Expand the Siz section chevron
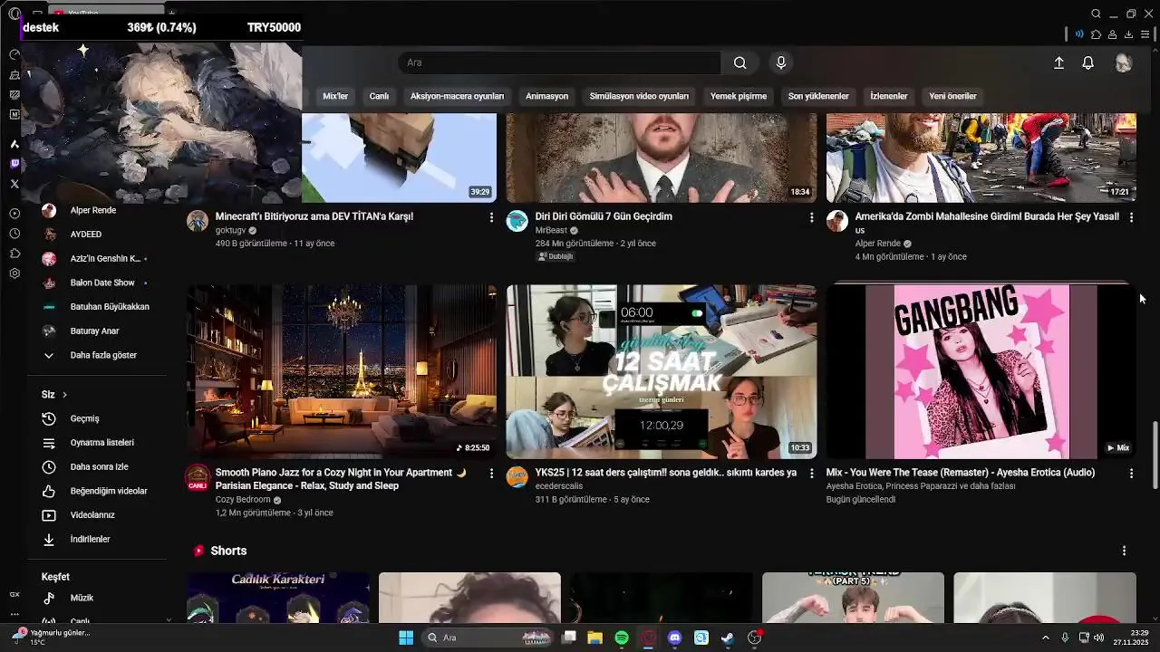The width and height of the screenshot is (1160, 652). pyautogui.click(x=64, y=395)
